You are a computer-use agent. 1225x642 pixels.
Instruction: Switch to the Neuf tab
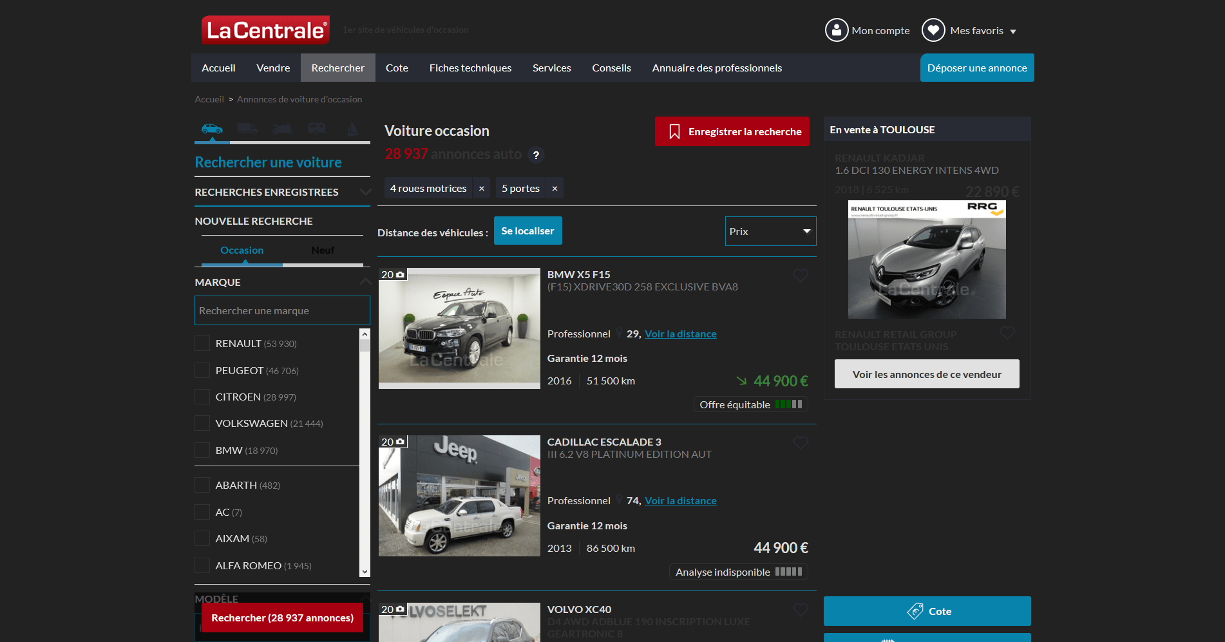point(323,250)
